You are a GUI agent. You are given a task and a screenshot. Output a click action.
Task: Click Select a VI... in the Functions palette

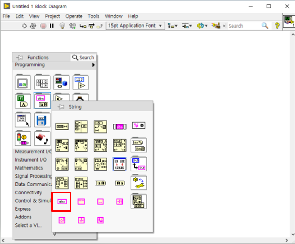point(28,225)
